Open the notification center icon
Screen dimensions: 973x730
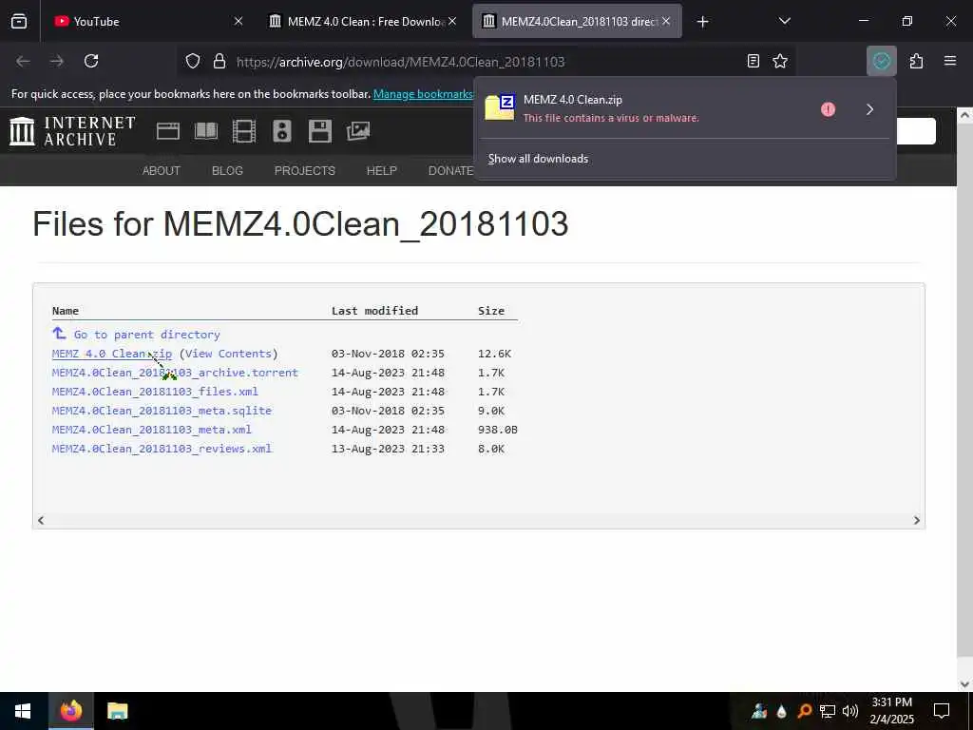tap(942, 711)
